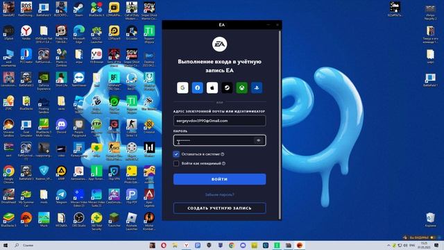Select the Y8 Browser desktop shortcut
Image resolution: width=444 pixels, height=250 pixels.
pyautogui.click(x=96, y=56)
